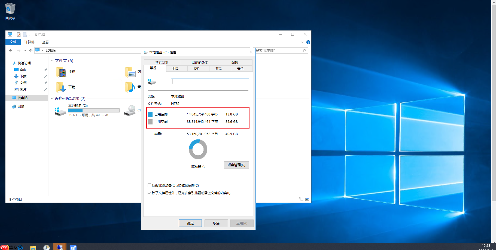496x250 pixels.
Task: Open the File Explorer taskbar icon
Action: pyautogui.click(x=33, y=247)
